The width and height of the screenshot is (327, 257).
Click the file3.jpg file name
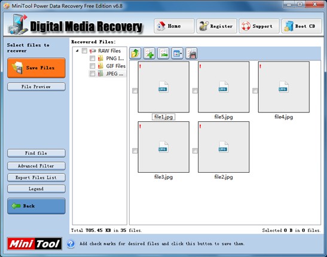pyautogui.click(x=164, y=177)
